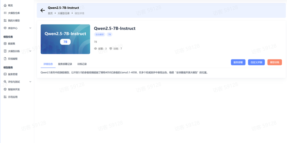This screenshot has width=287, height=143.
Task: Click the 模型任务 section heading
Action: click(x=8, y=37)
